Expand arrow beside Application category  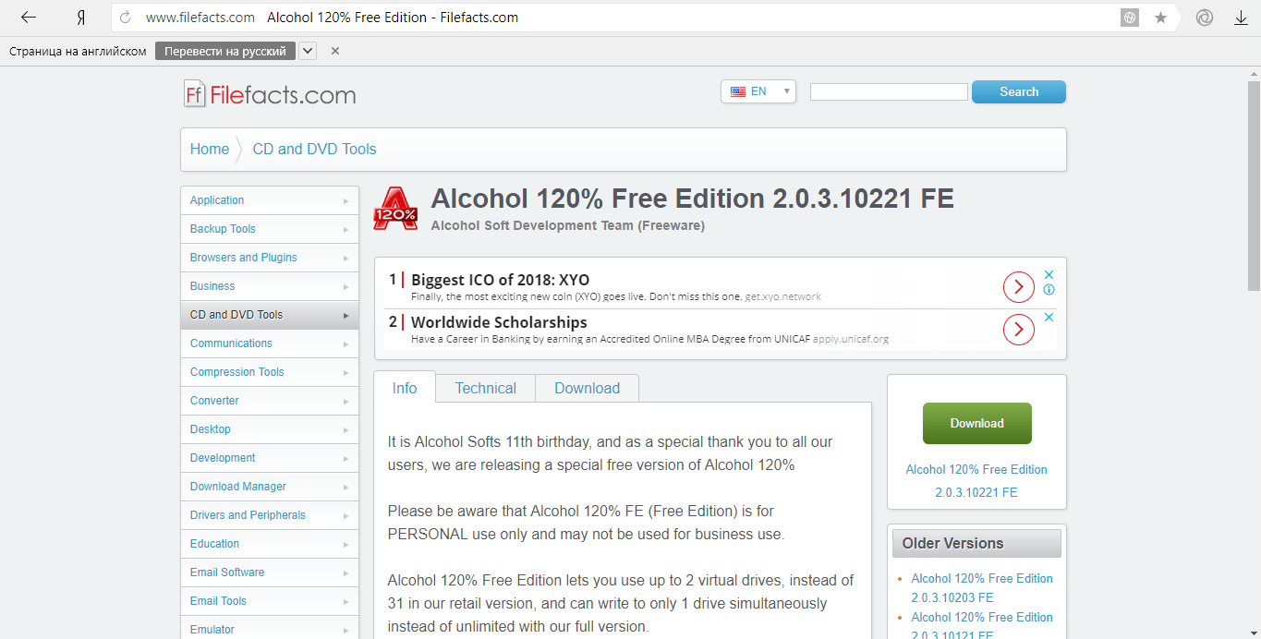coord(346,201)
